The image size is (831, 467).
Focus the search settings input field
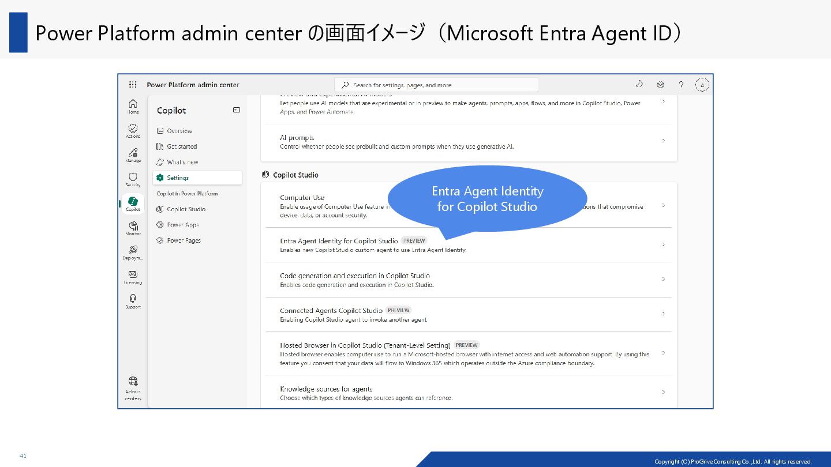pos(436,85)
